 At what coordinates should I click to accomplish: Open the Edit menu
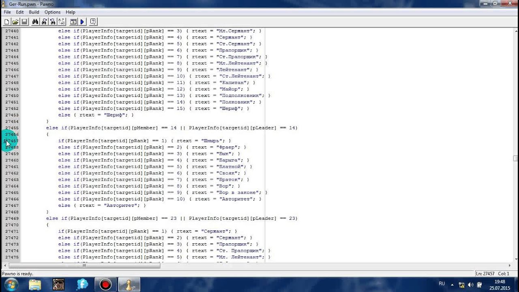pos(20,12)
